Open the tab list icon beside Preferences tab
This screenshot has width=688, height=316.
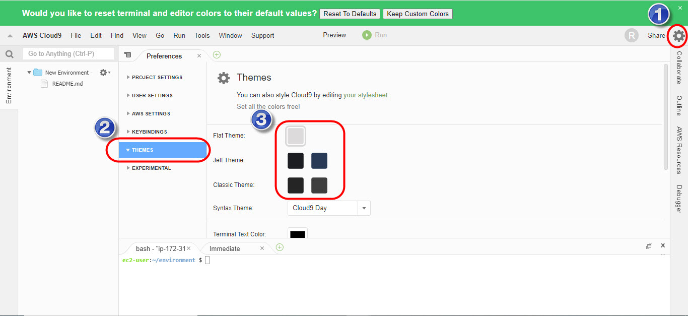(127, 55)
